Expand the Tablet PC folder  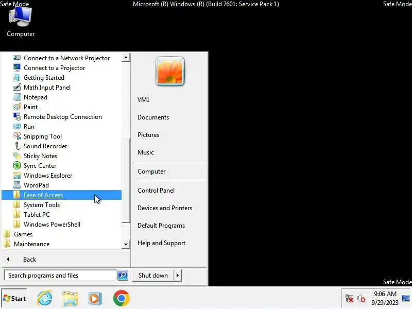[x=61, y=214]
